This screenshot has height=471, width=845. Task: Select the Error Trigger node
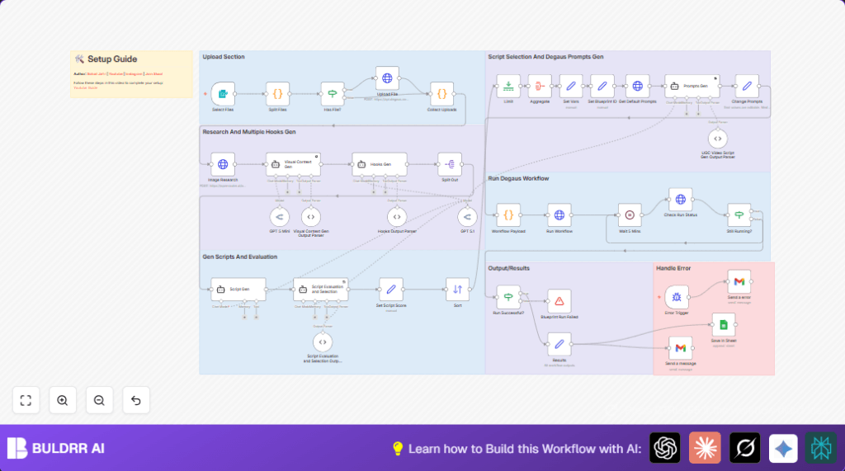[x=677, y=296]
